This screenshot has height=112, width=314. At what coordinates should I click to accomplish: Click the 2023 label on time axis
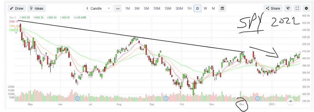[x=272, y=104]
